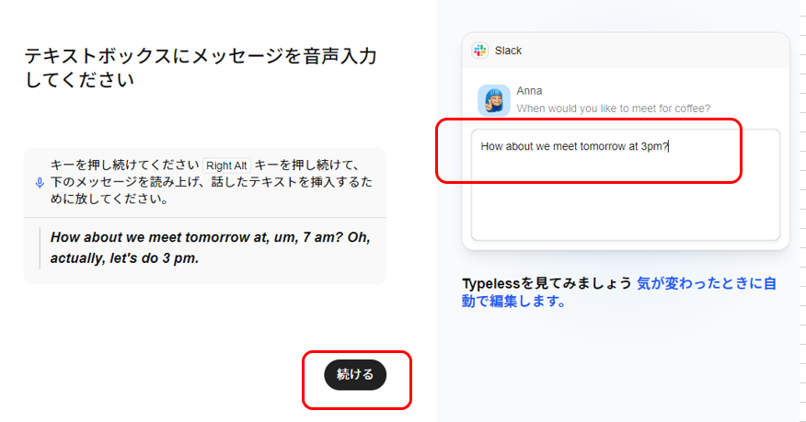Click the instruction text beginning キーを押し続けてください
The height and width of the screenshot is (422, 806).
point(125,165)
